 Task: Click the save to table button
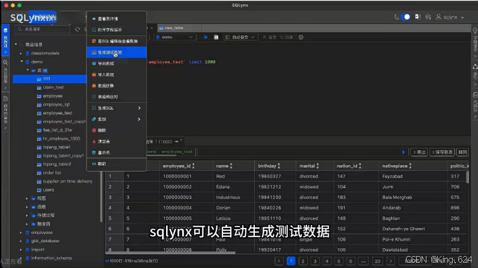(442, 152)
